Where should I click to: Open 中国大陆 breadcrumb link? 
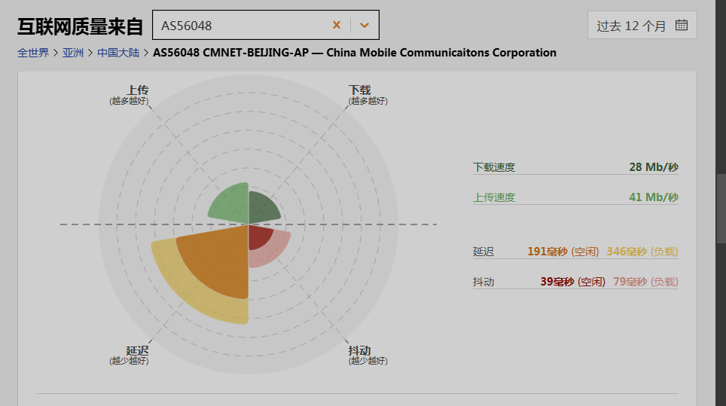(x=113, y=53)
